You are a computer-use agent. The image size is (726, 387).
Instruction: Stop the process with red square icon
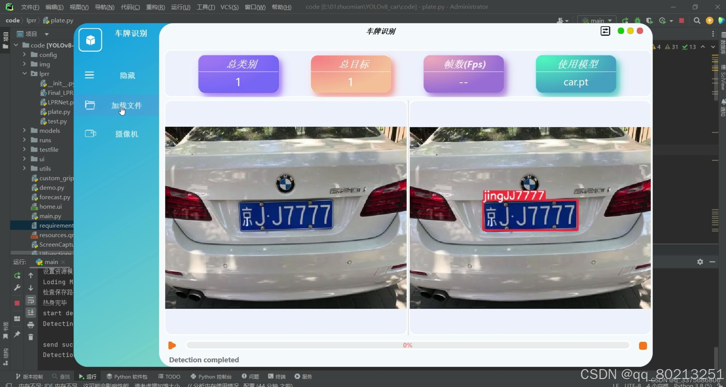(x=17, y=302)
